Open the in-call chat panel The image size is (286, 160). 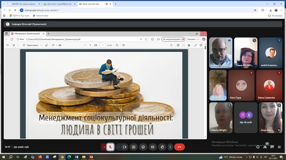272,147
